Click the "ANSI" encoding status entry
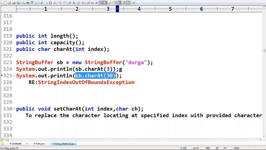This screenshot has width=266, height=150. (x=236, y=148)
